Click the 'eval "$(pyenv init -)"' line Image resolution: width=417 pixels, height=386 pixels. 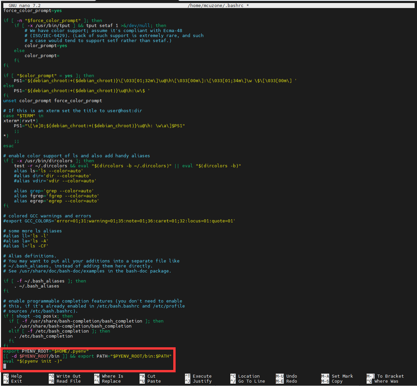pyautogui.click(x=33, y=361)
